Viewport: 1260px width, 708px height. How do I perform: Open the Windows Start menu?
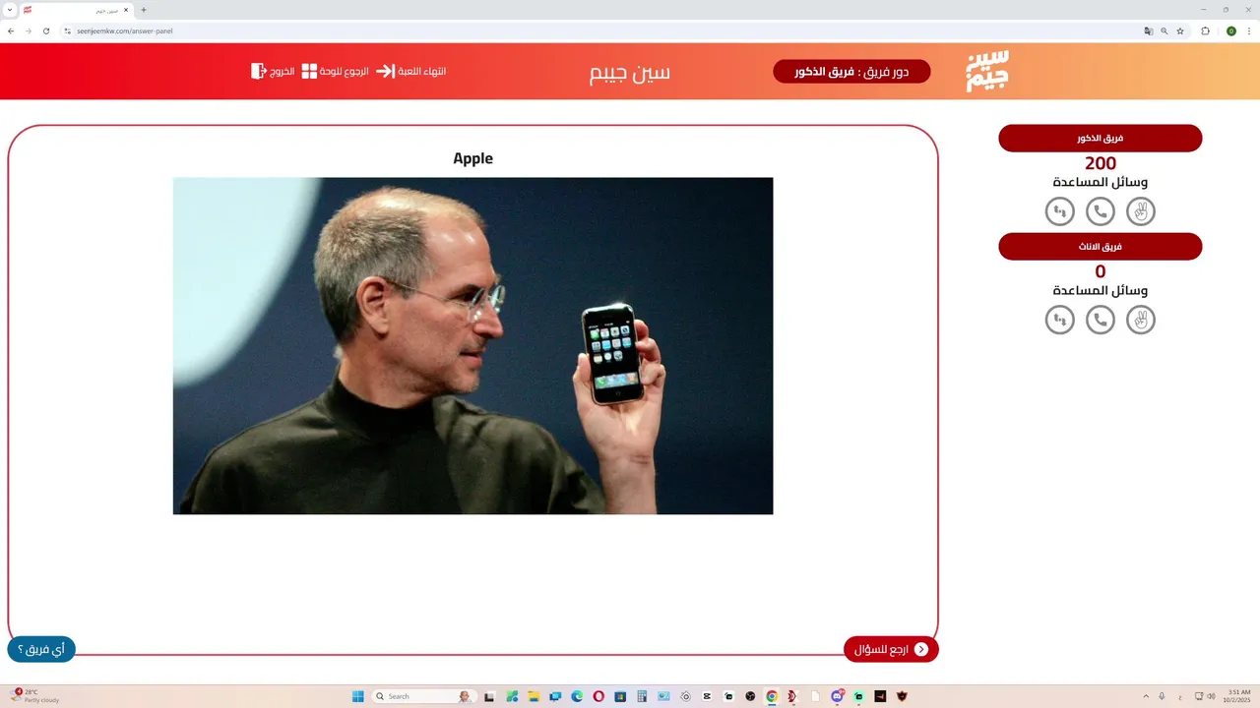(x=358, y=696)
